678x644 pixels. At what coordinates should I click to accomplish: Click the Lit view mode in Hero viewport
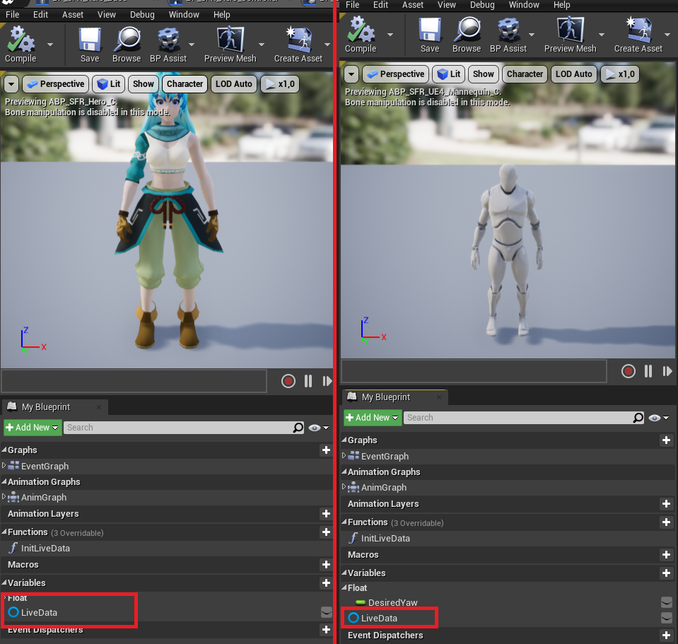[x=108, y=84]
